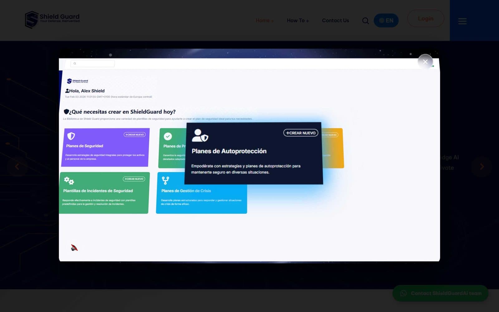Click +CREAR NUEVO on Planes de Seguridad card
Viewport: 499px width, 312px height.
coord(135,135)
